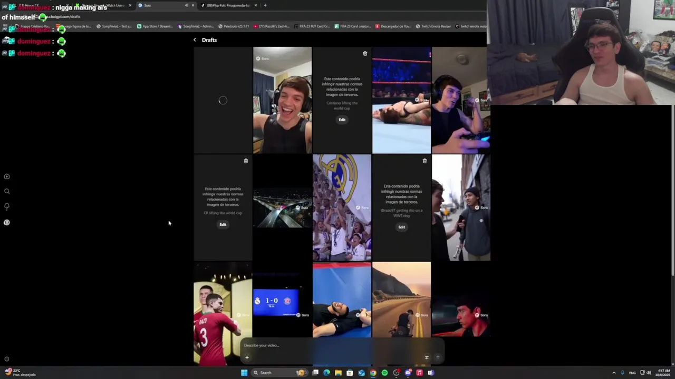
Task: Open the Windows Start menu
Action: pyautogui.click(x=244, y=373)
